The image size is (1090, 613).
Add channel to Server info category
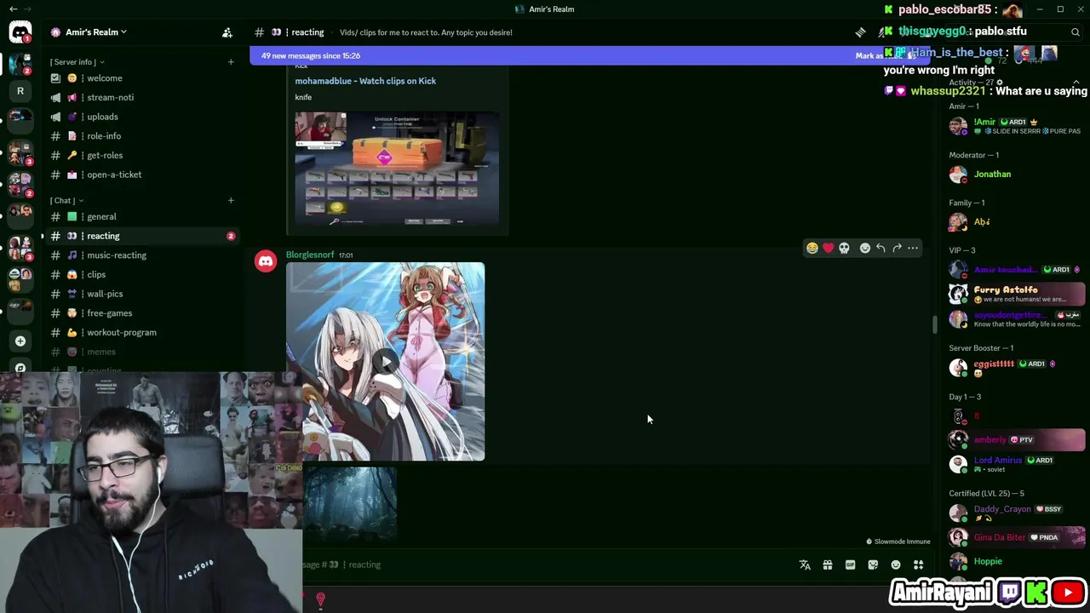[231, 61]
